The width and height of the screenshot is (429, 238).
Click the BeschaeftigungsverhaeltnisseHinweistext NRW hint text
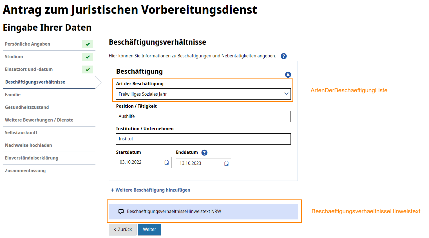(x=174, y=212)
